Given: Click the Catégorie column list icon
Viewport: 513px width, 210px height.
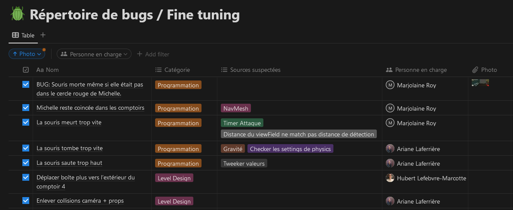Looking at the screenshot, I should [x=159, y=70].
